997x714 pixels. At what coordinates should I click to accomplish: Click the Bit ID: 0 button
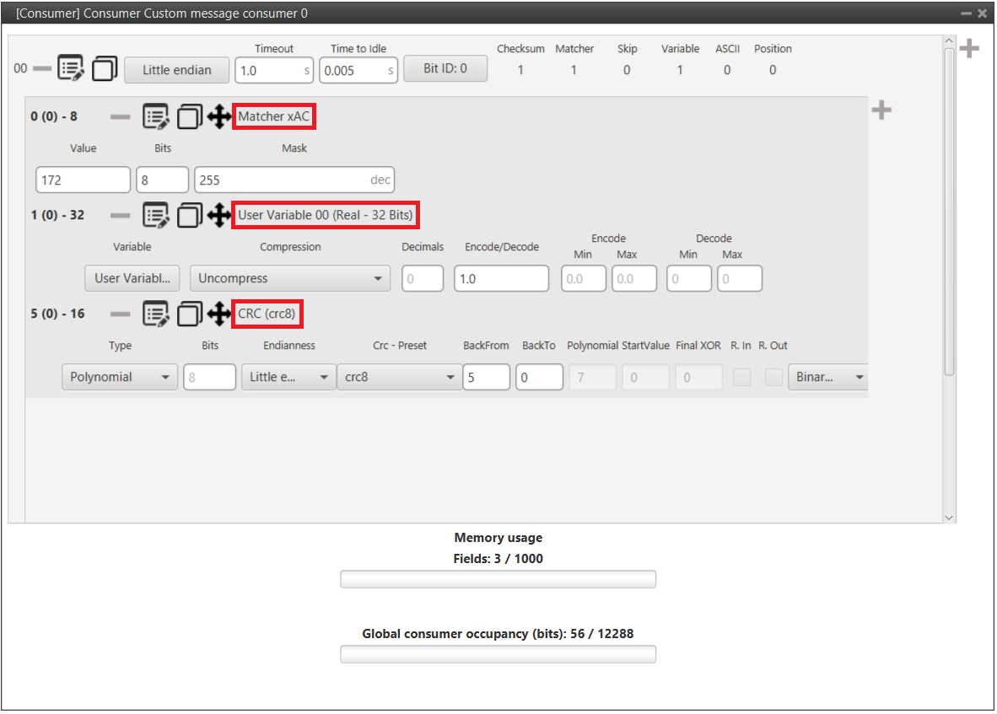click(x=445, y=69)
